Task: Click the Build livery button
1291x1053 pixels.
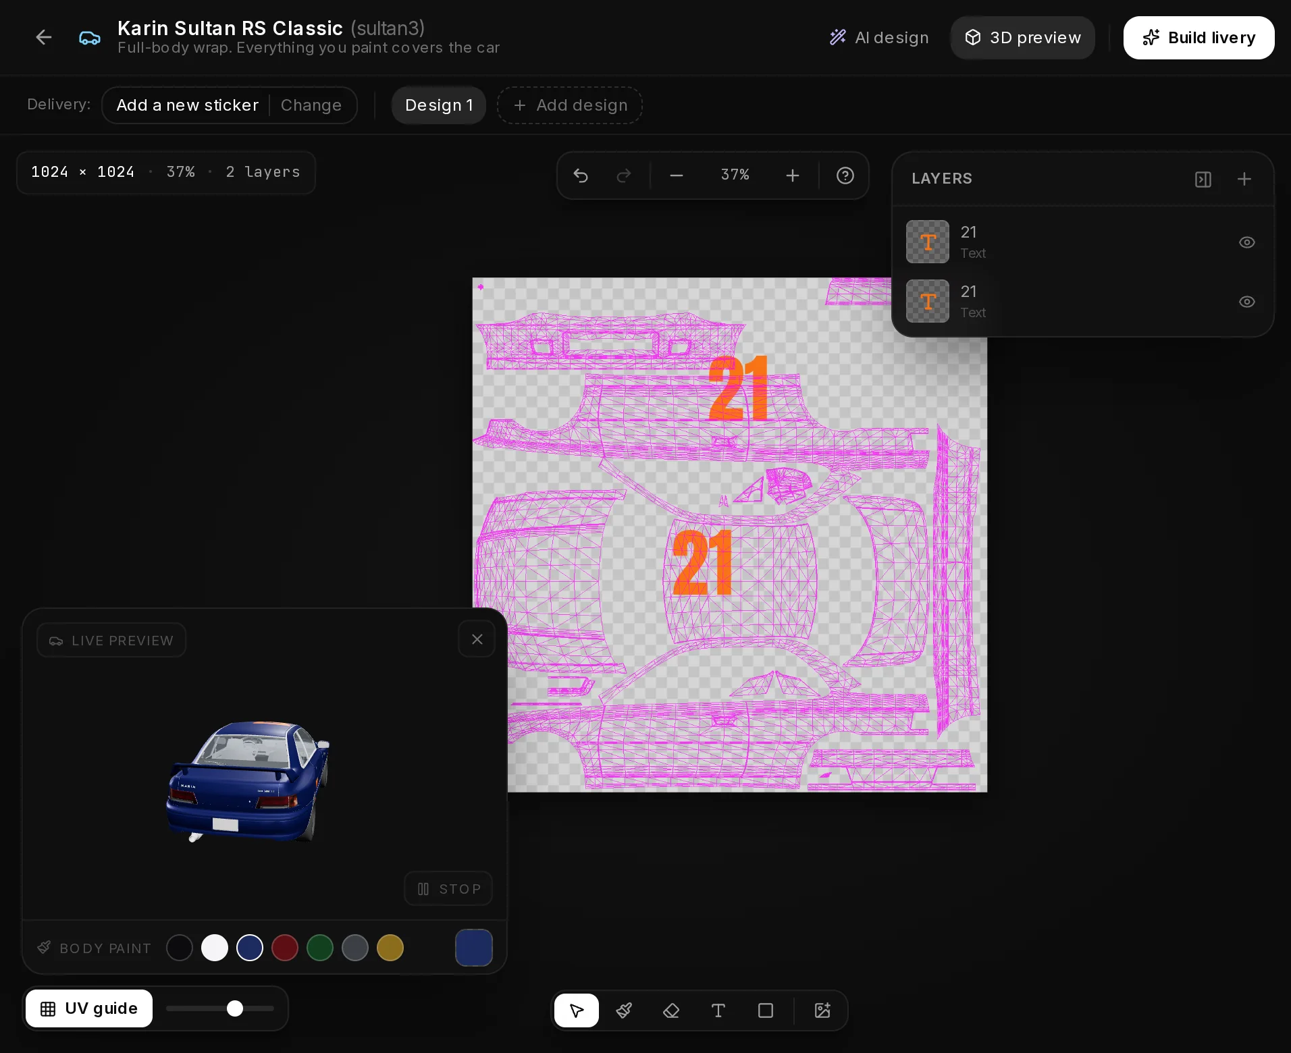Action: (1198, 38)
